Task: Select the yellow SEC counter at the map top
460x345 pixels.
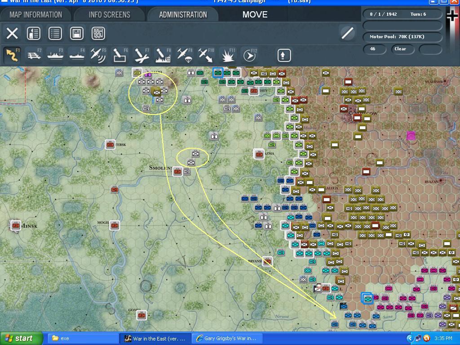Action: coord(137,72)
